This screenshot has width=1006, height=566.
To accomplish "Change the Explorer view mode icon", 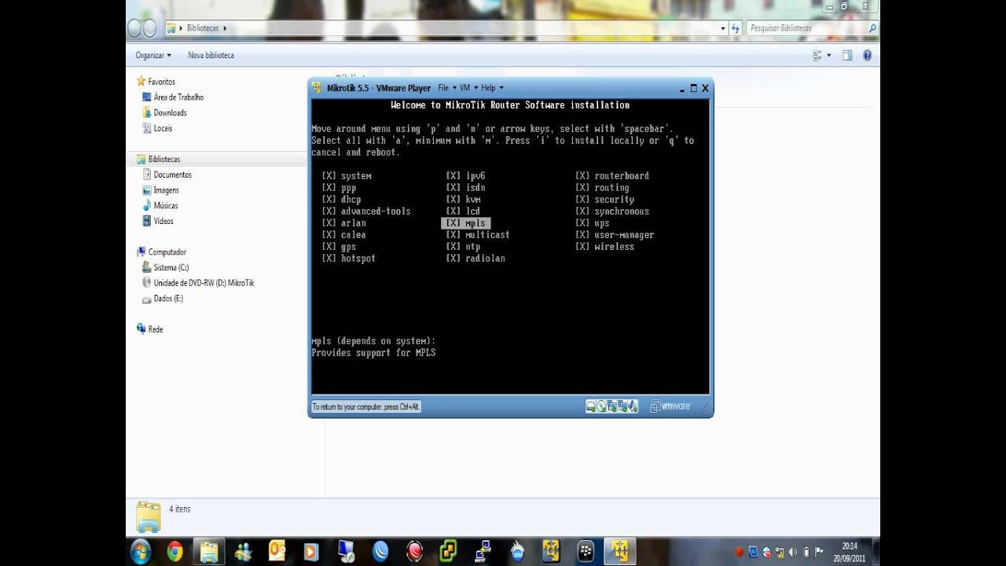I will tap(818, 55).
